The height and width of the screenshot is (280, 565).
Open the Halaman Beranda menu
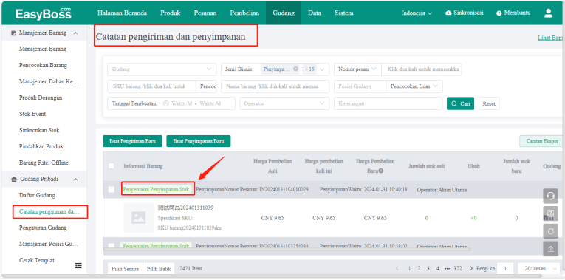click(x=122, y=13)
